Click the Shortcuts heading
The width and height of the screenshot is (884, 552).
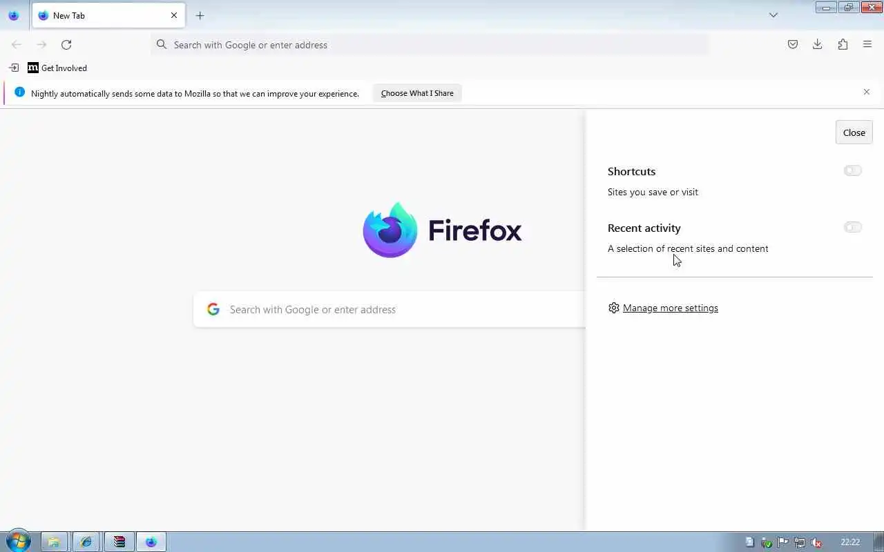coord(631,171)
